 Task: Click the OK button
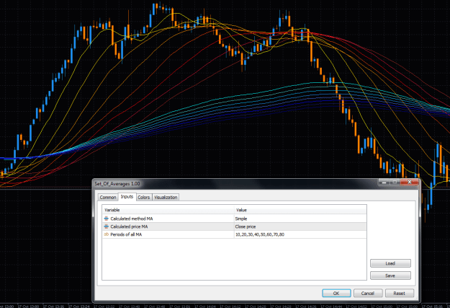tap(336, 294)
